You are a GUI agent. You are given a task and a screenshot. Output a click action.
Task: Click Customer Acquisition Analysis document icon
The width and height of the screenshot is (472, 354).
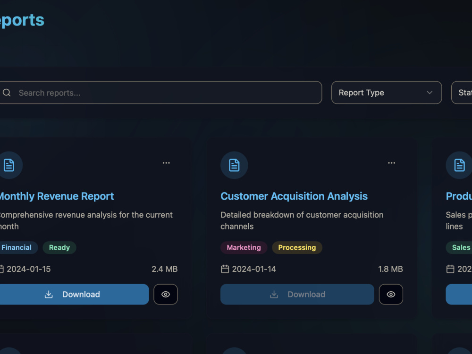pyautogui.click(x=234, y=165)
